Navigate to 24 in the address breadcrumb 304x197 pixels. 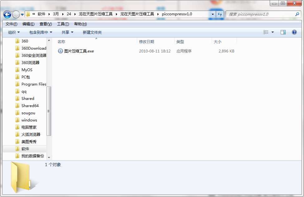69,14
